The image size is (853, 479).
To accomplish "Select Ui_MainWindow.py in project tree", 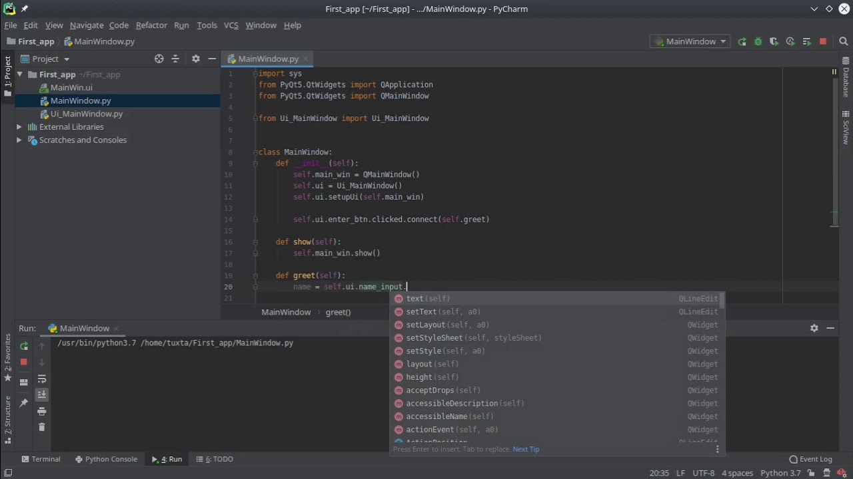I will 87,114.
